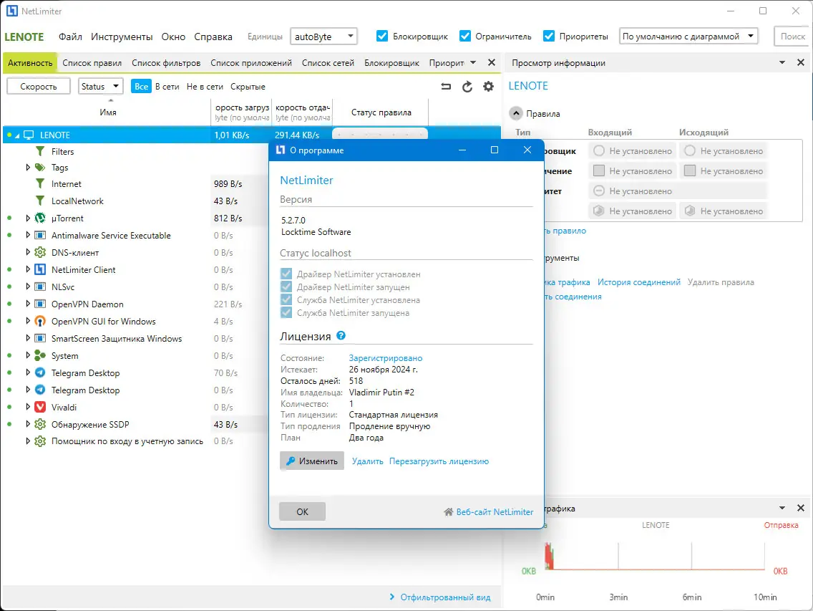Click the refresh icon in Activity toolbar
The height and width of the screenshot is (611, 813).
467,87
